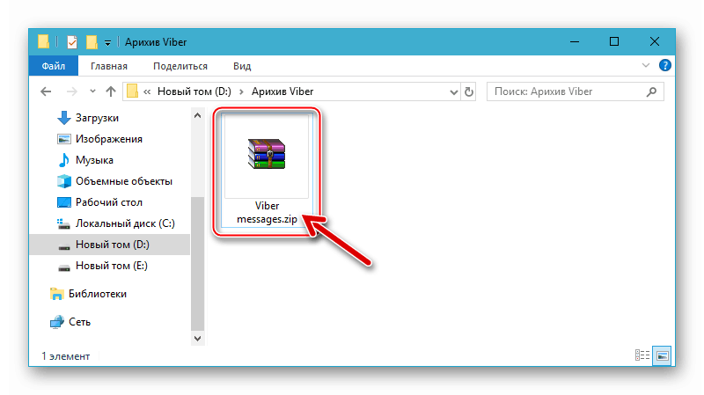Select Объемные объекты in navigation pane

point(123,181)
